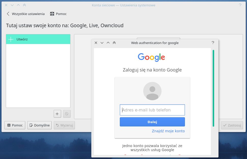Click the down chevron in the Konta sieciowe title bar

click(12, 5)
